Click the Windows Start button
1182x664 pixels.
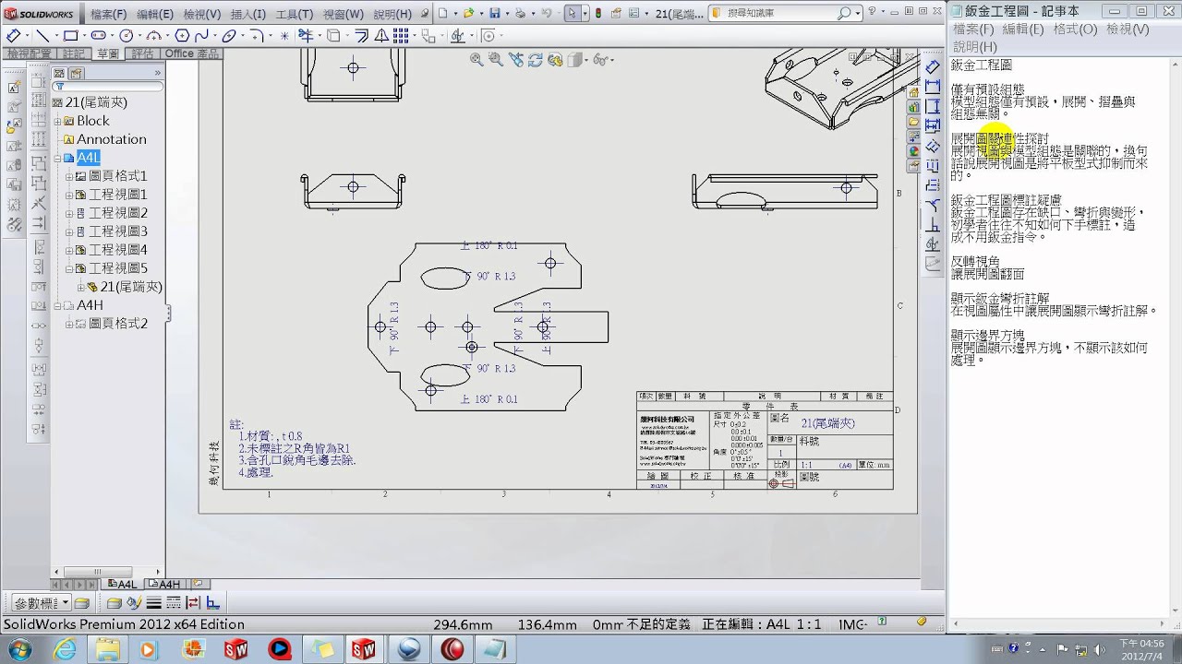tap(18, 649)
